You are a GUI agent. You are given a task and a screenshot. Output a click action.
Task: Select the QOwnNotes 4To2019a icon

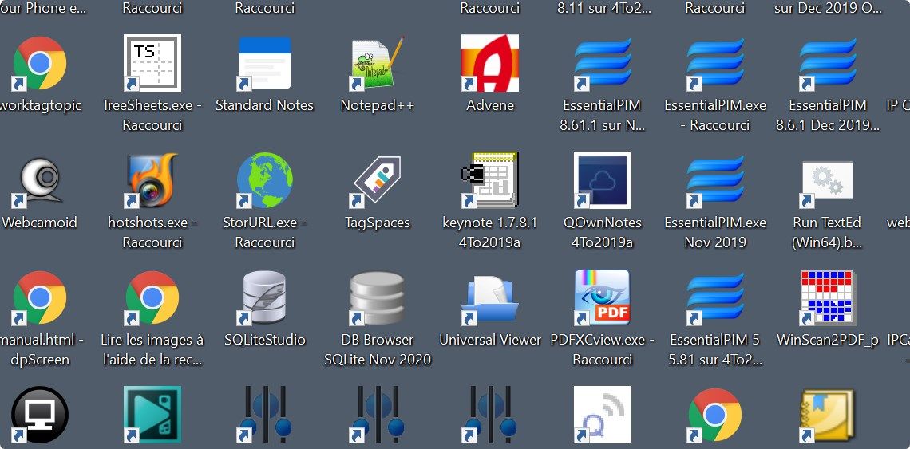[x=603, y=180]
